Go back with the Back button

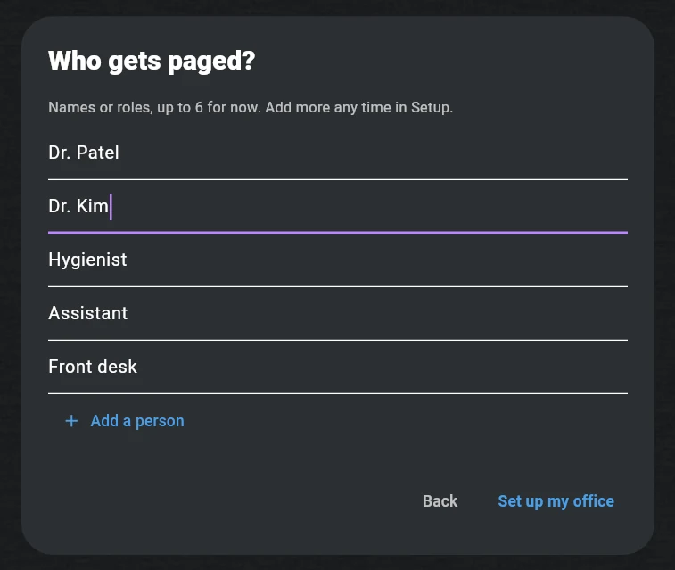pos(440,501)
